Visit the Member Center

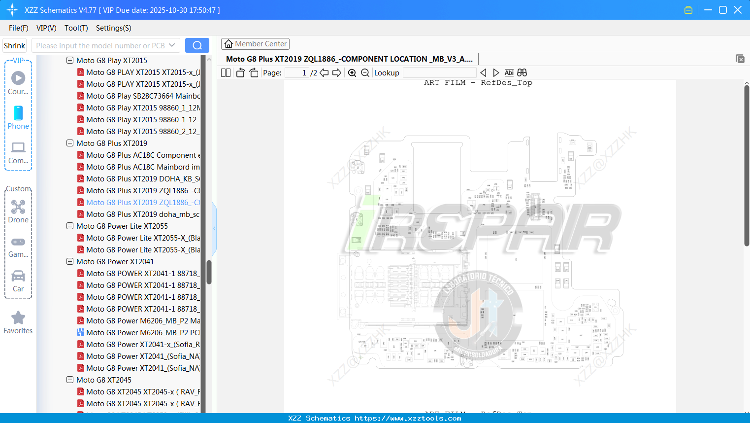point(255,43)
